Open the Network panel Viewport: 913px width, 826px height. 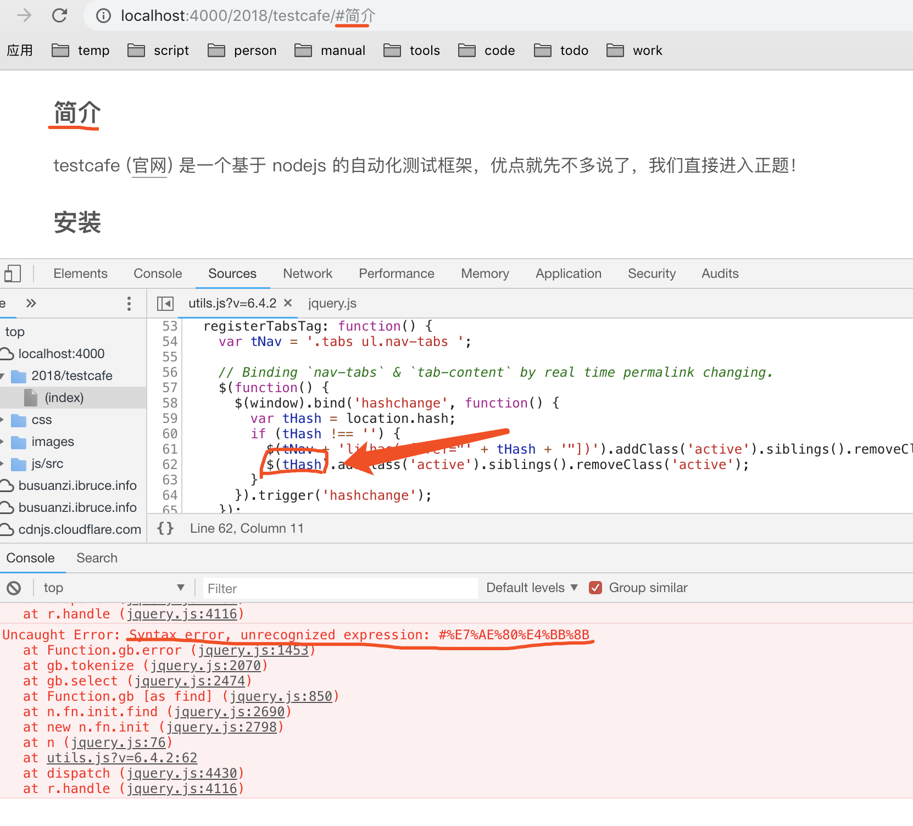tap(308, 274)
